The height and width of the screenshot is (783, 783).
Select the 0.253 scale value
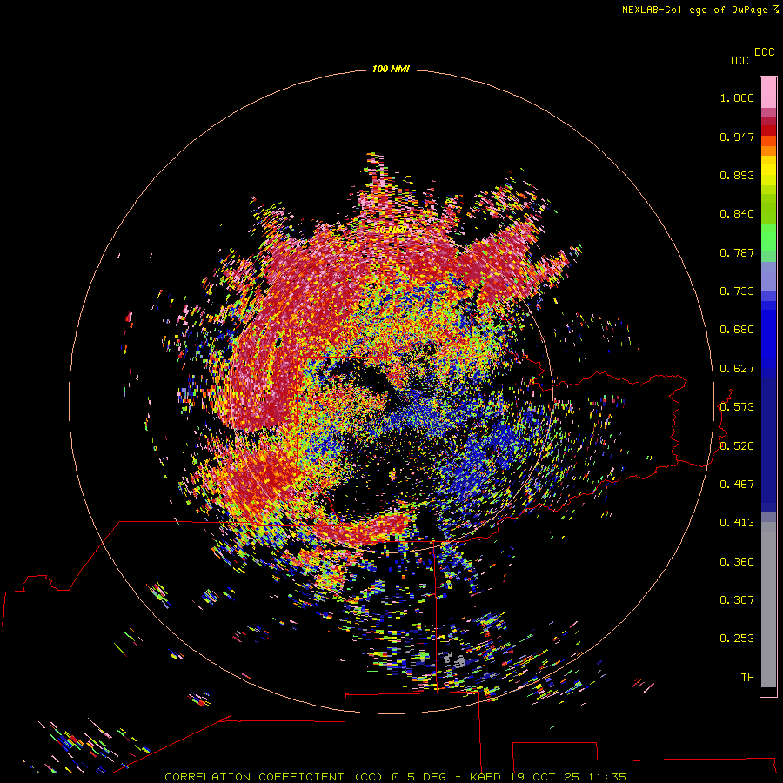pyautogui.click(x=737, y=639)
